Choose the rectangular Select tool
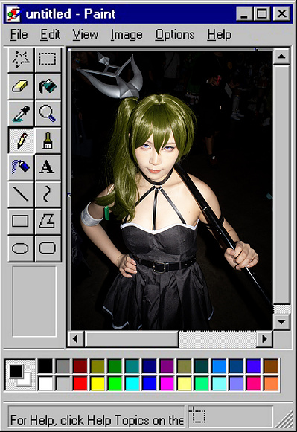297x432 pixels. [48, 59]
